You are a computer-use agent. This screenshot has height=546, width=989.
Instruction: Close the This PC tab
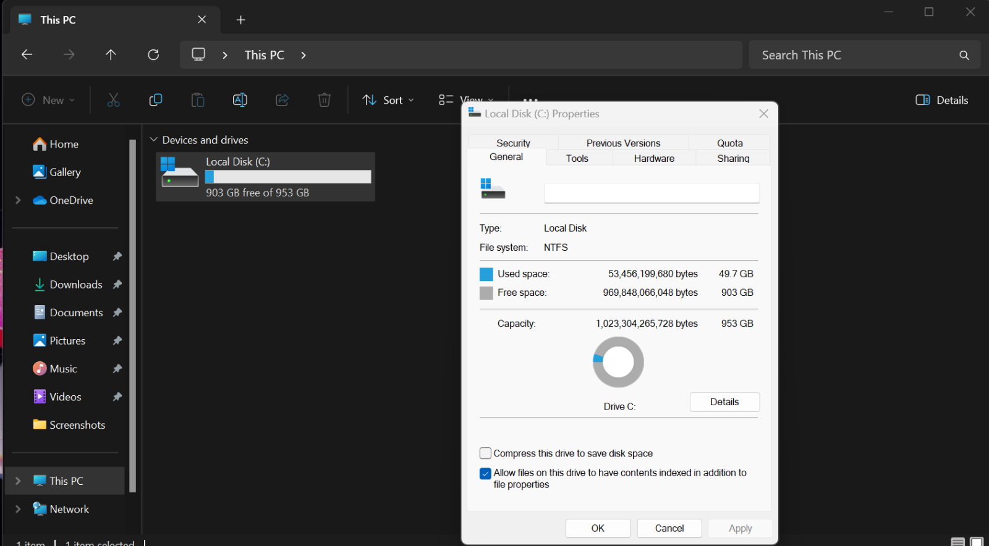(202, 20)
